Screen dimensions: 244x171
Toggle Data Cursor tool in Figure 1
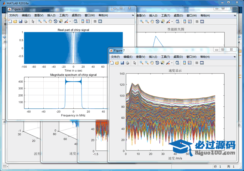pyautogui.click(x=61, y=21)
